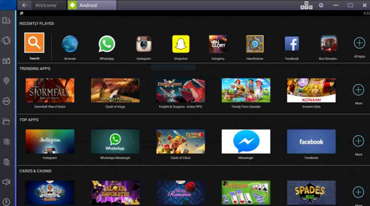Click the copy sidebar icon

[6, 142]
